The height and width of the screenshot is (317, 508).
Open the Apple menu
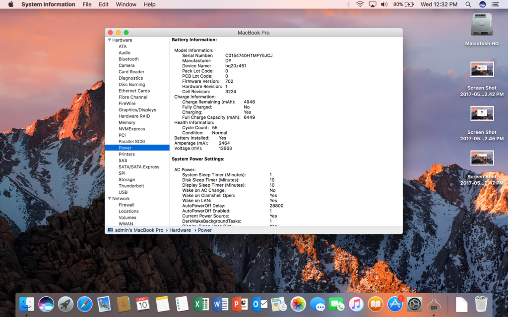coord(11,4)
